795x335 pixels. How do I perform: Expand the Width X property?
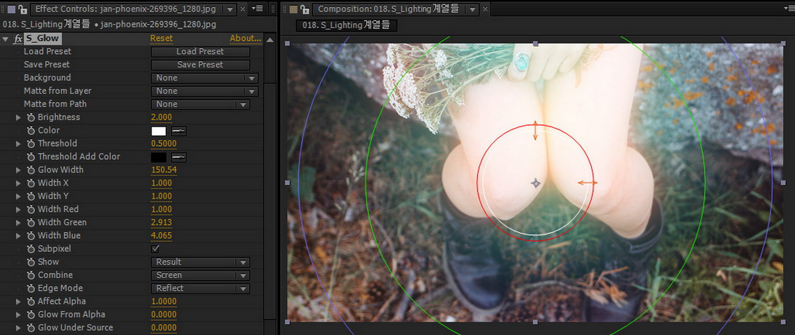[x=19, y=183]
